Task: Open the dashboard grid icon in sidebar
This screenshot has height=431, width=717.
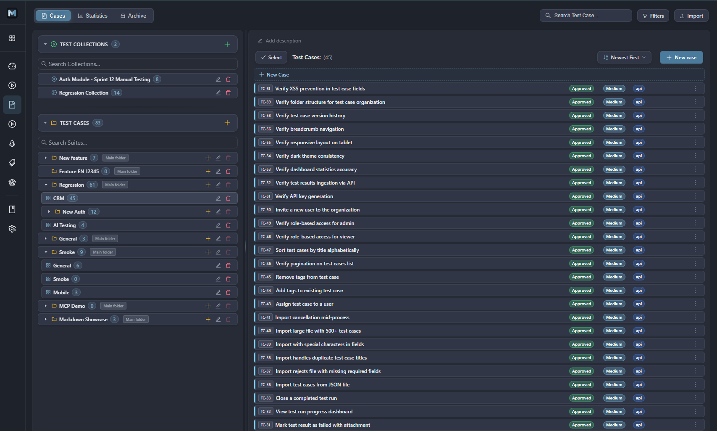Action: pyautogui.click(x=12, y=38)
